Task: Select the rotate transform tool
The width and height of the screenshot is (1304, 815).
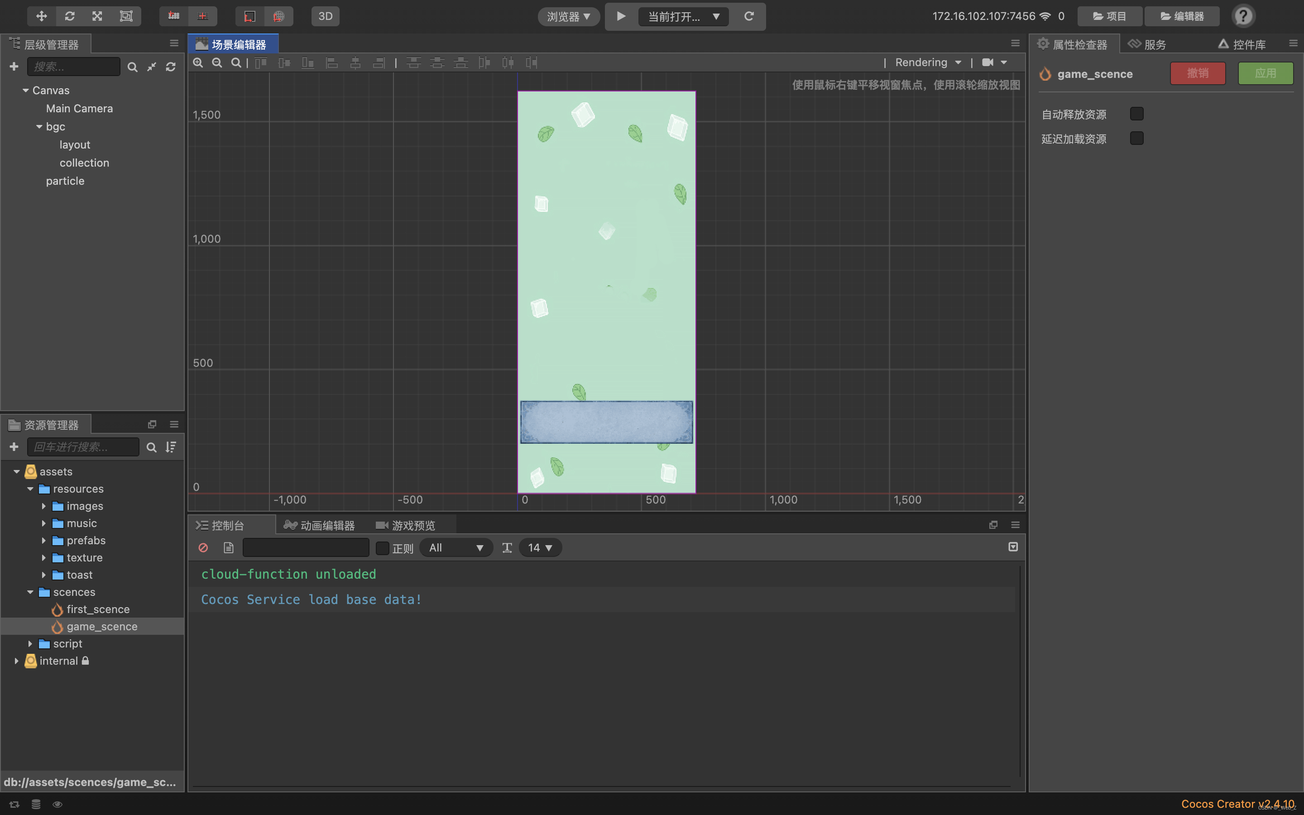Action: 70,16
